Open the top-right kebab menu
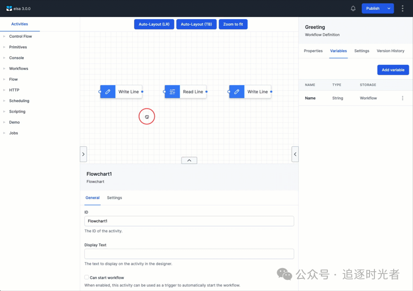This screenshot has width=413, height=291. [402, 9]
